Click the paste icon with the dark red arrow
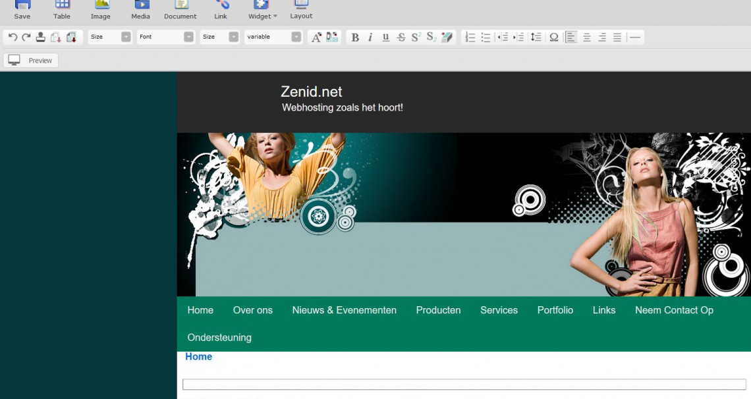The width and height of the screenshot is (751, 399). [x=71, y=38]
